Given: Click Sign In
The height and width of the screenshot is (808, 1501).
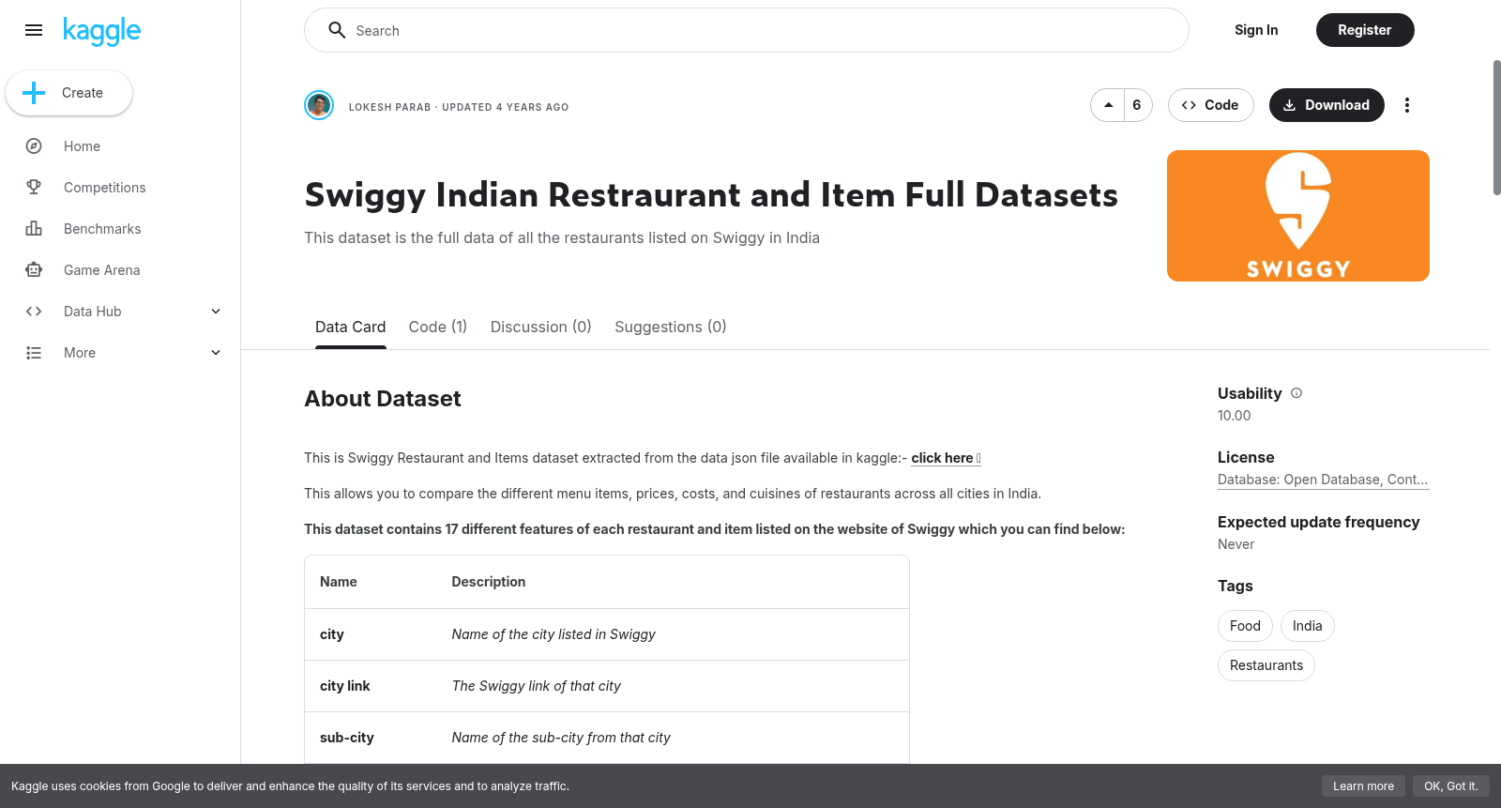Looking at the screenshot, I should [1256, 30].
